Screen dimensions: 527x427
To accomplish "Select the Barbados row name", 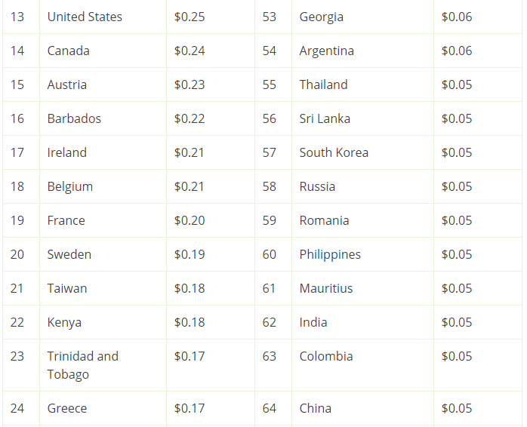I will (x=74, y=118).
